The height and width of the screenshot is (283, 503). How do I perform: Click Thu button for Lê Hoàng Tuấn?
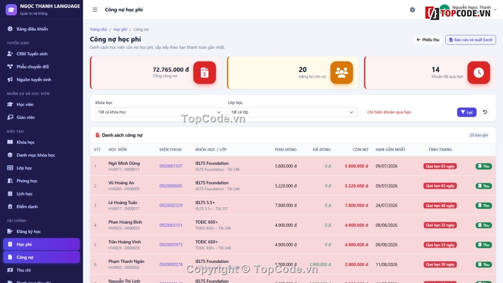click(484, 205)
